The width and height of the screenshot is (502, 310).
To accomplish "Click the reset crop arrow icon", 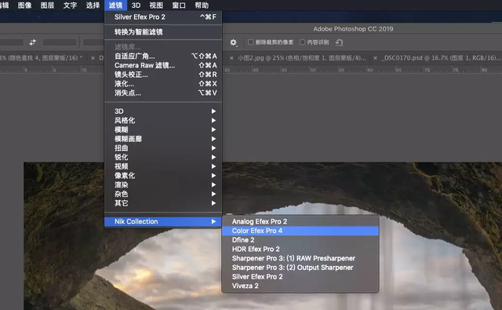I will (339, 42).
